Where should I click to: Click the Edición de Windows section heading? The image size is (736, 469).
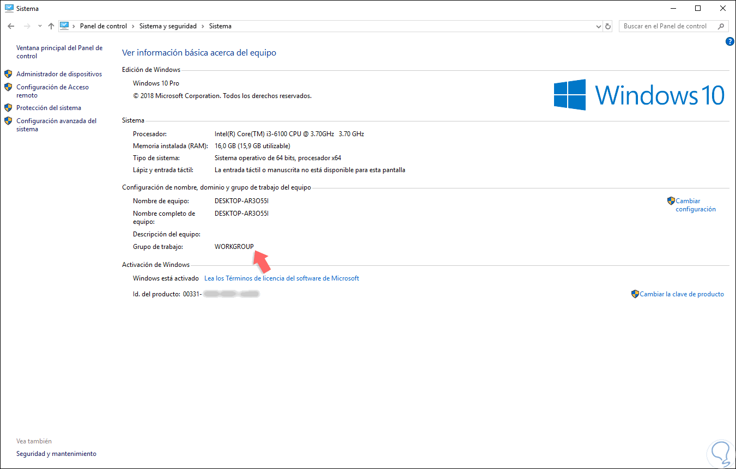[151, 70]
